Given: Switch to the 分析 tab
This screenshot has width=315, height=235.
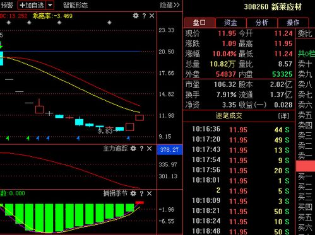Looking at the screenshot, I should 262,23.
